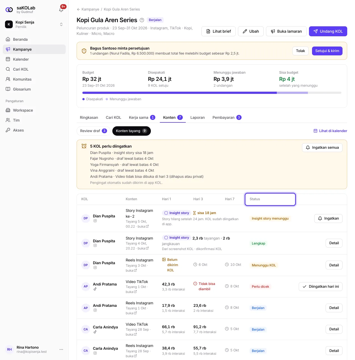
Task: Click the budget progress bar
Action: [212, 93]
